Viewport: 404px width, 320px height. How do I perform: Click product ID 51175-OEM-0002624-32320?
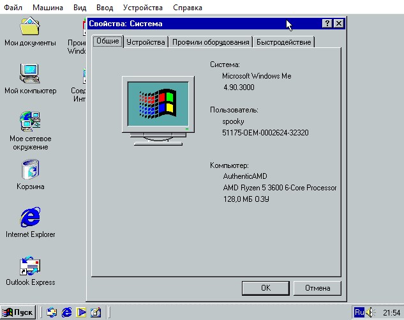click(x=266, y=133)
